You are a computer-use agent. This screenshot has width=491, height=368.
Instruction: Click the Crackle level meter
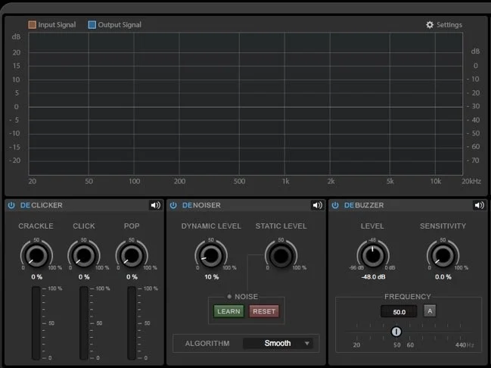coord(36,323)
